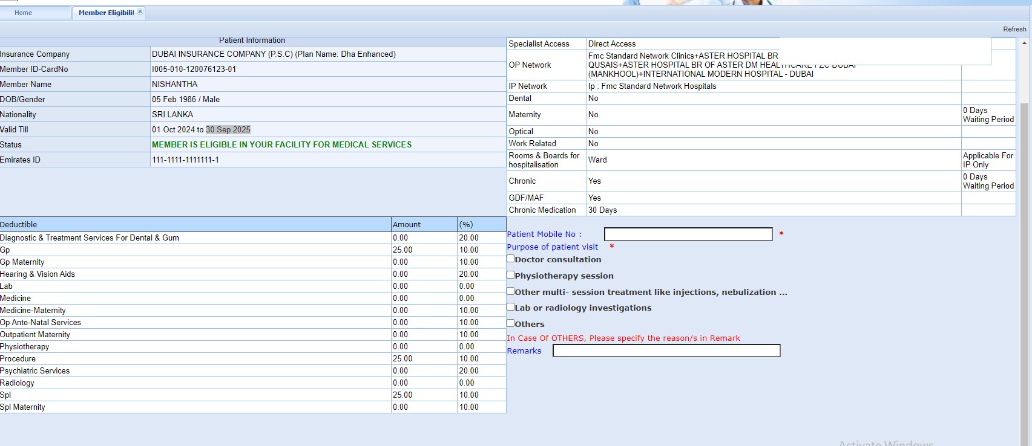
Task: Switch to the Home tab
Action: 24,13
